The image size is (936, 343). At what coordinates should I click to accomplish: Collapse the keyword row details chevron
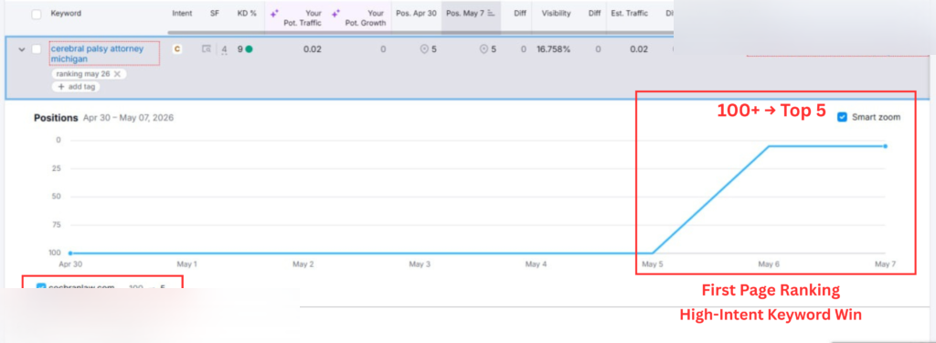[22, 49]
